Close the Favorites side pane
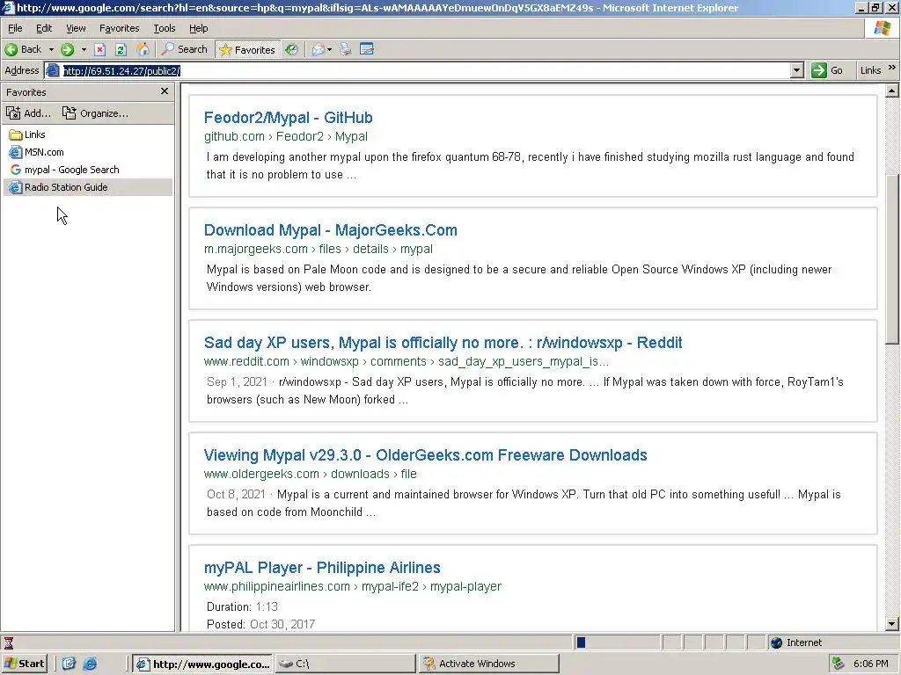The image size is (901, 675). (x=165, y=91)
